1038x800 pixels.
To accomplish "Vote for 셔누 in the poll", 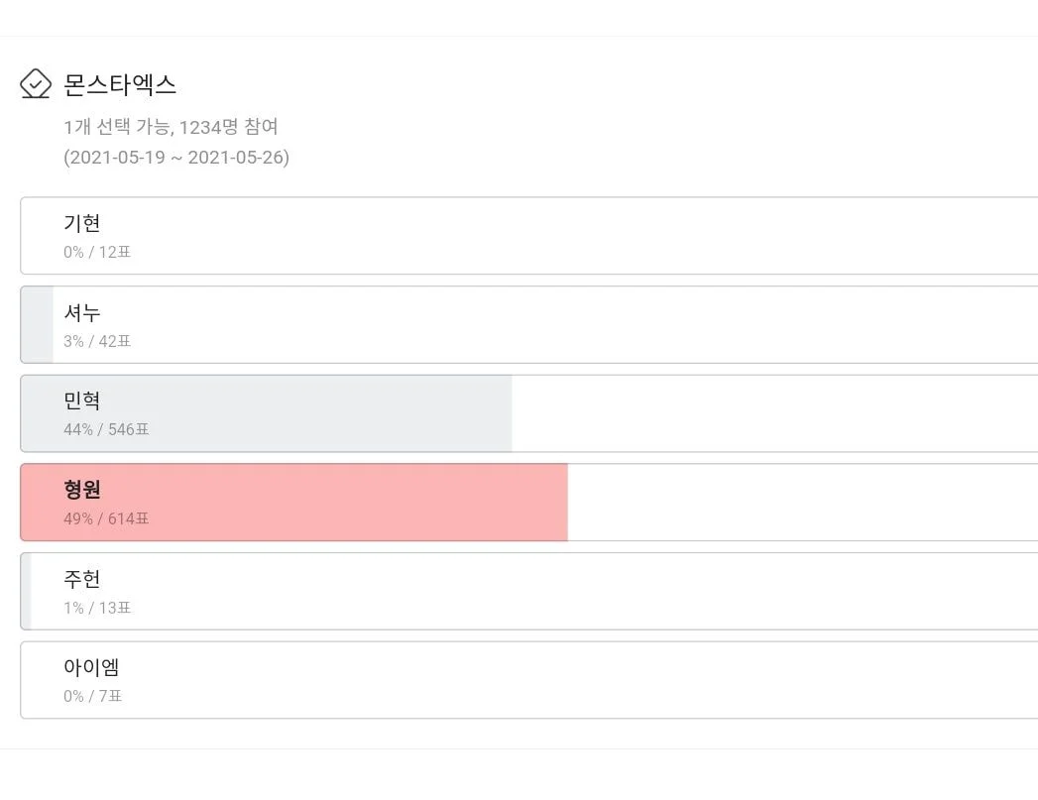I will [82, 312].
